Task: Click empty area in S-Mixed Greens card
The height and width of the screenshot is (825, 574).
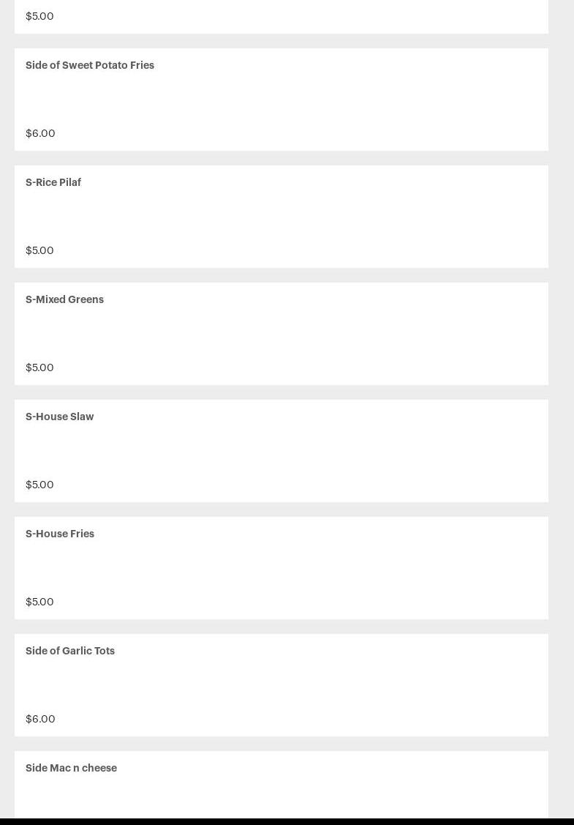Action: click(x=329, y=334)
